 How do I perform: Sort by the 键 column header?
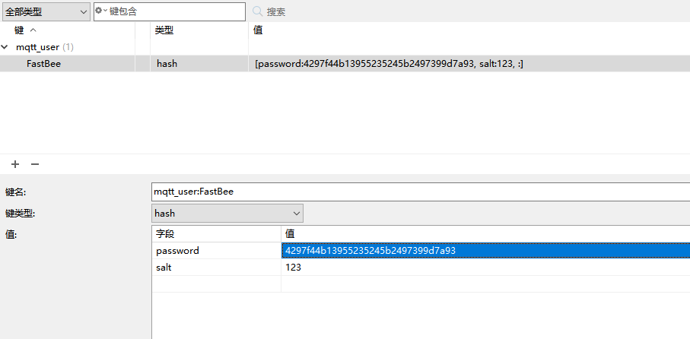[68, 30]
